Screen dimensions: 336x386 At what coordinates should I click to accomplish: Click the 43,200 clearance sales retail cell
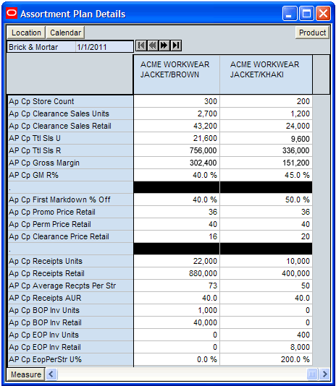click(x=177, y=126)
